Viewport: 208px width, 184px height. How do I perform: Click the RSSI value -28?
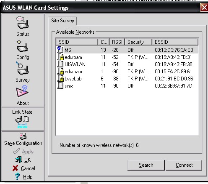click(x=115, y=50)
